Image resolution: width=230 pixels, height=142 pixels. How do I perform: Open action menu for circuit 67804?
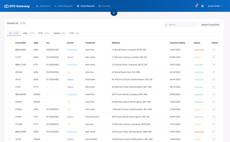click(x=214, y=117)
